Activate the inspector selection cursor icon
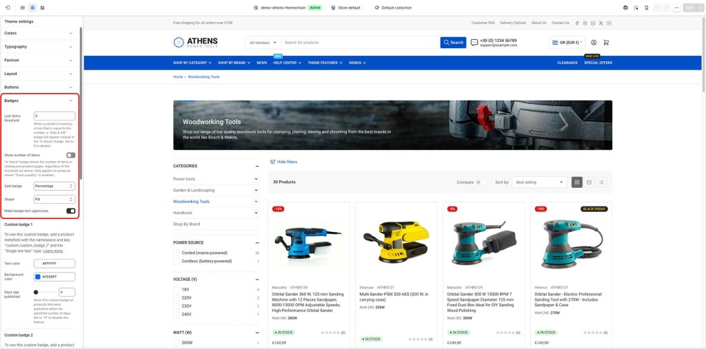 636,8
